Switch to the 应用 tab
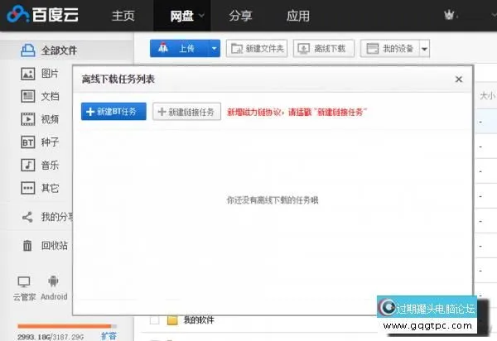Viewport: 497px width, 341px height. point(298,16)
